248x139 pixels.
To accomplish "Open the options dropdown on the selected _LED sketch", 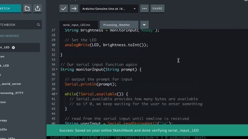I will [14, 47].
